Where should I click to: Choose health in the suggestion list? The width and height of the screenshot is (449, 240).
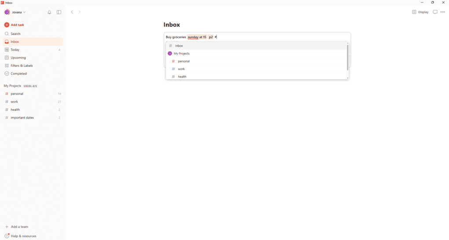(256, 77)
